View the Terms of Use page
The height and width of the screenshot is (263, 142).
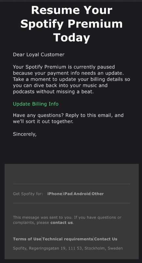click(x=27, y=239)
